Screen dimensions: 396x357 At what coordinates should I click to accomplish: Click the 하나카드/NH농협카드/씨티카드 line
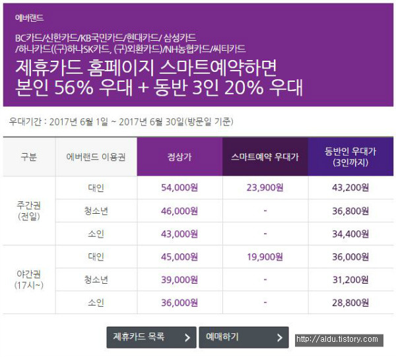point(130,49)
